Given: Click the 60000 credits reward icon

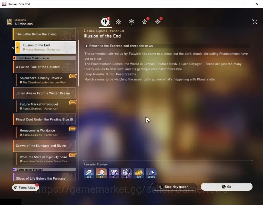Looking at the screenshot, I should (151, 173).
